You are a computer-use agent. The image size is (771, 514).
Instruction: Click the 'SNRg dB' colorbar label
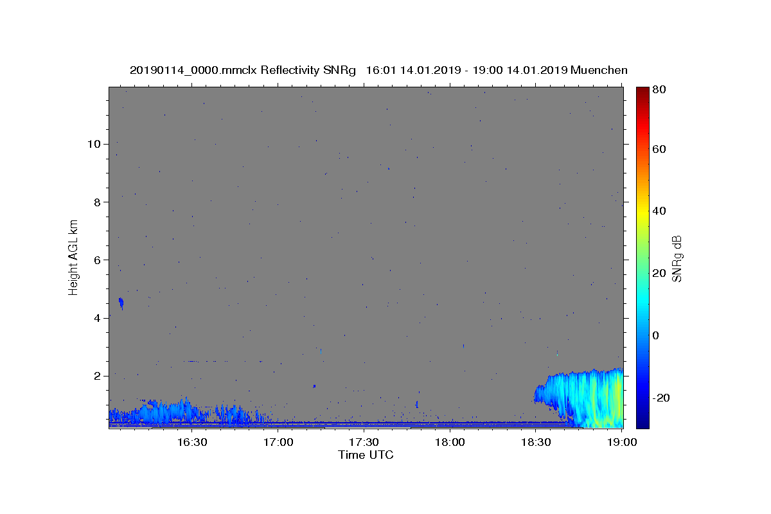click(x=677, y=259)
